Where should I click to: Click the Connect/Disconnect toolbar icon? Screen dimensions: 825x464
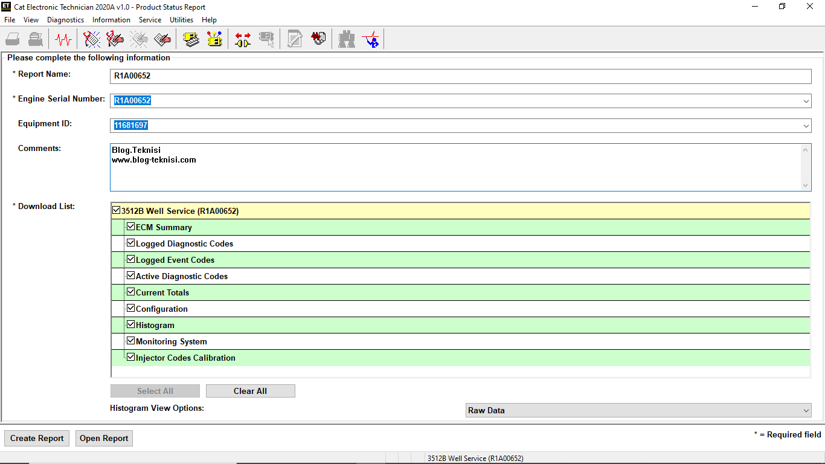pos(242,39)
